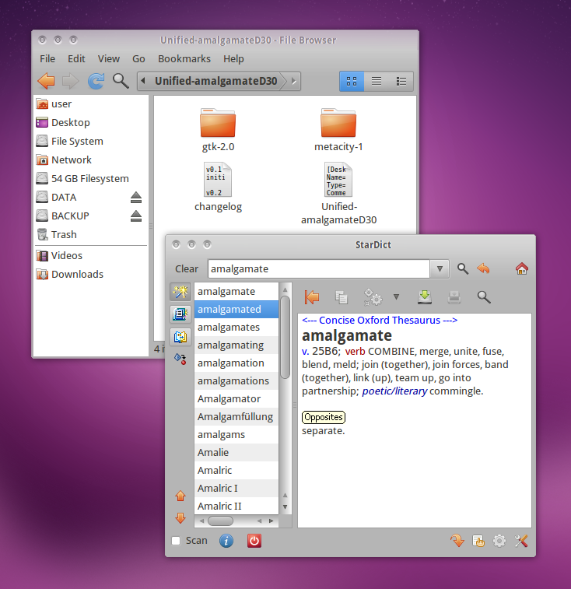Open the Help menu in File Browser
This screenshot has height=589, width=571.
233,59
